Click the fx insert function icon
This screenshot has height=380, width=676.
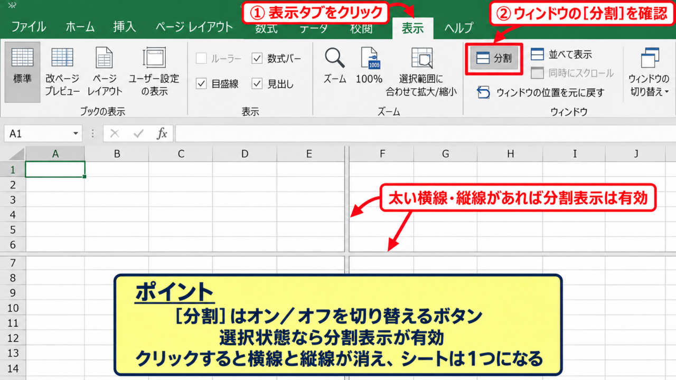(162, 134)
